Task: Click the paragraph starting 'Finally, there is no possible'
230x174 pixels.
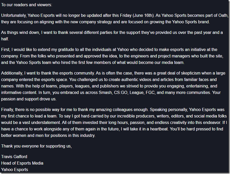Action: (x=114, y=122)
